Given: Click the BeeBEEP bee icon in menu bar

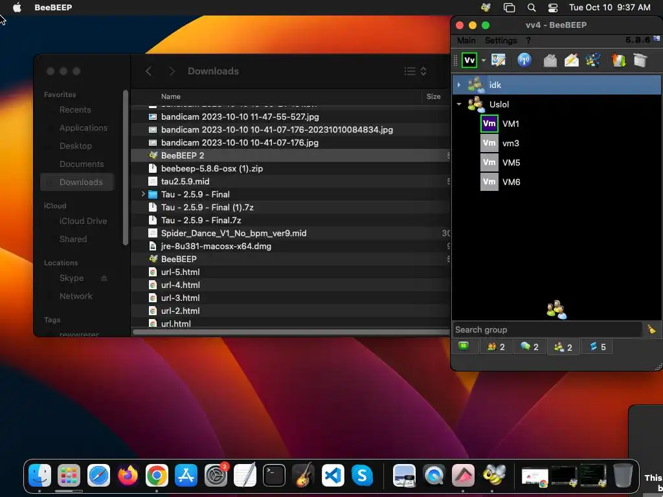Looking at the screenshot, I should [x=486, y=7].
